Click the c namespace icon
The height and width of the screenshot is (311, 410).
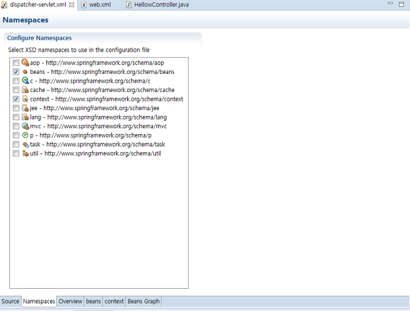25,81
